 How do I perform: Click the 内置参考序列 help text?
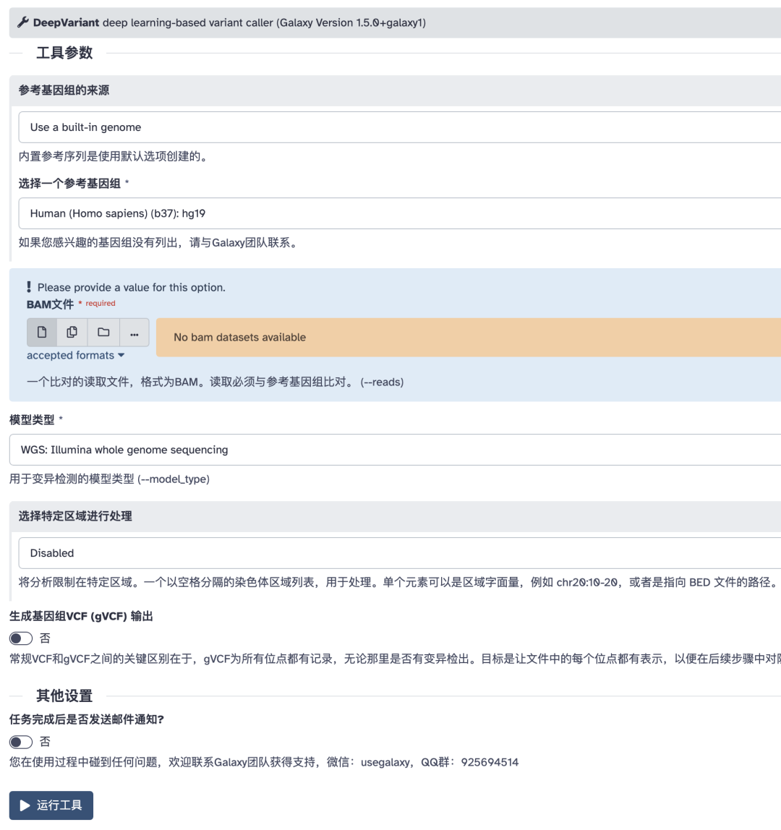click(x=114, y=157)
